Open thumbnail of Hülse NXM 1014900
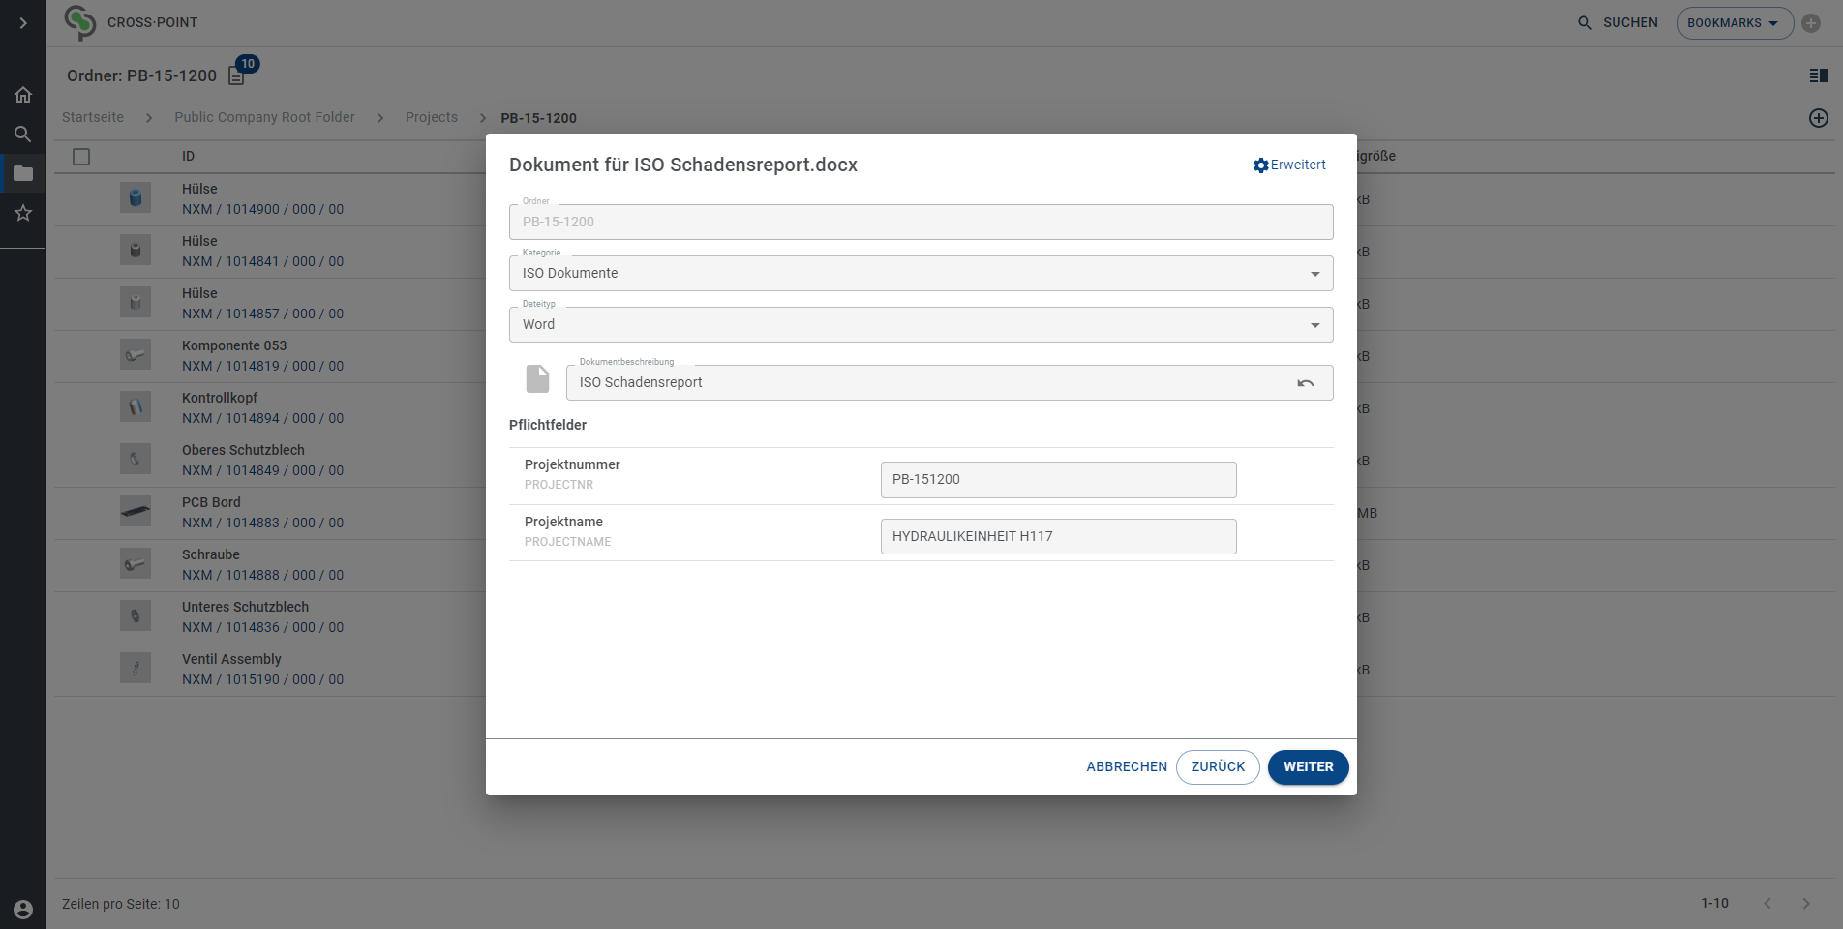 pyautogui.click(x=136, y=197)
